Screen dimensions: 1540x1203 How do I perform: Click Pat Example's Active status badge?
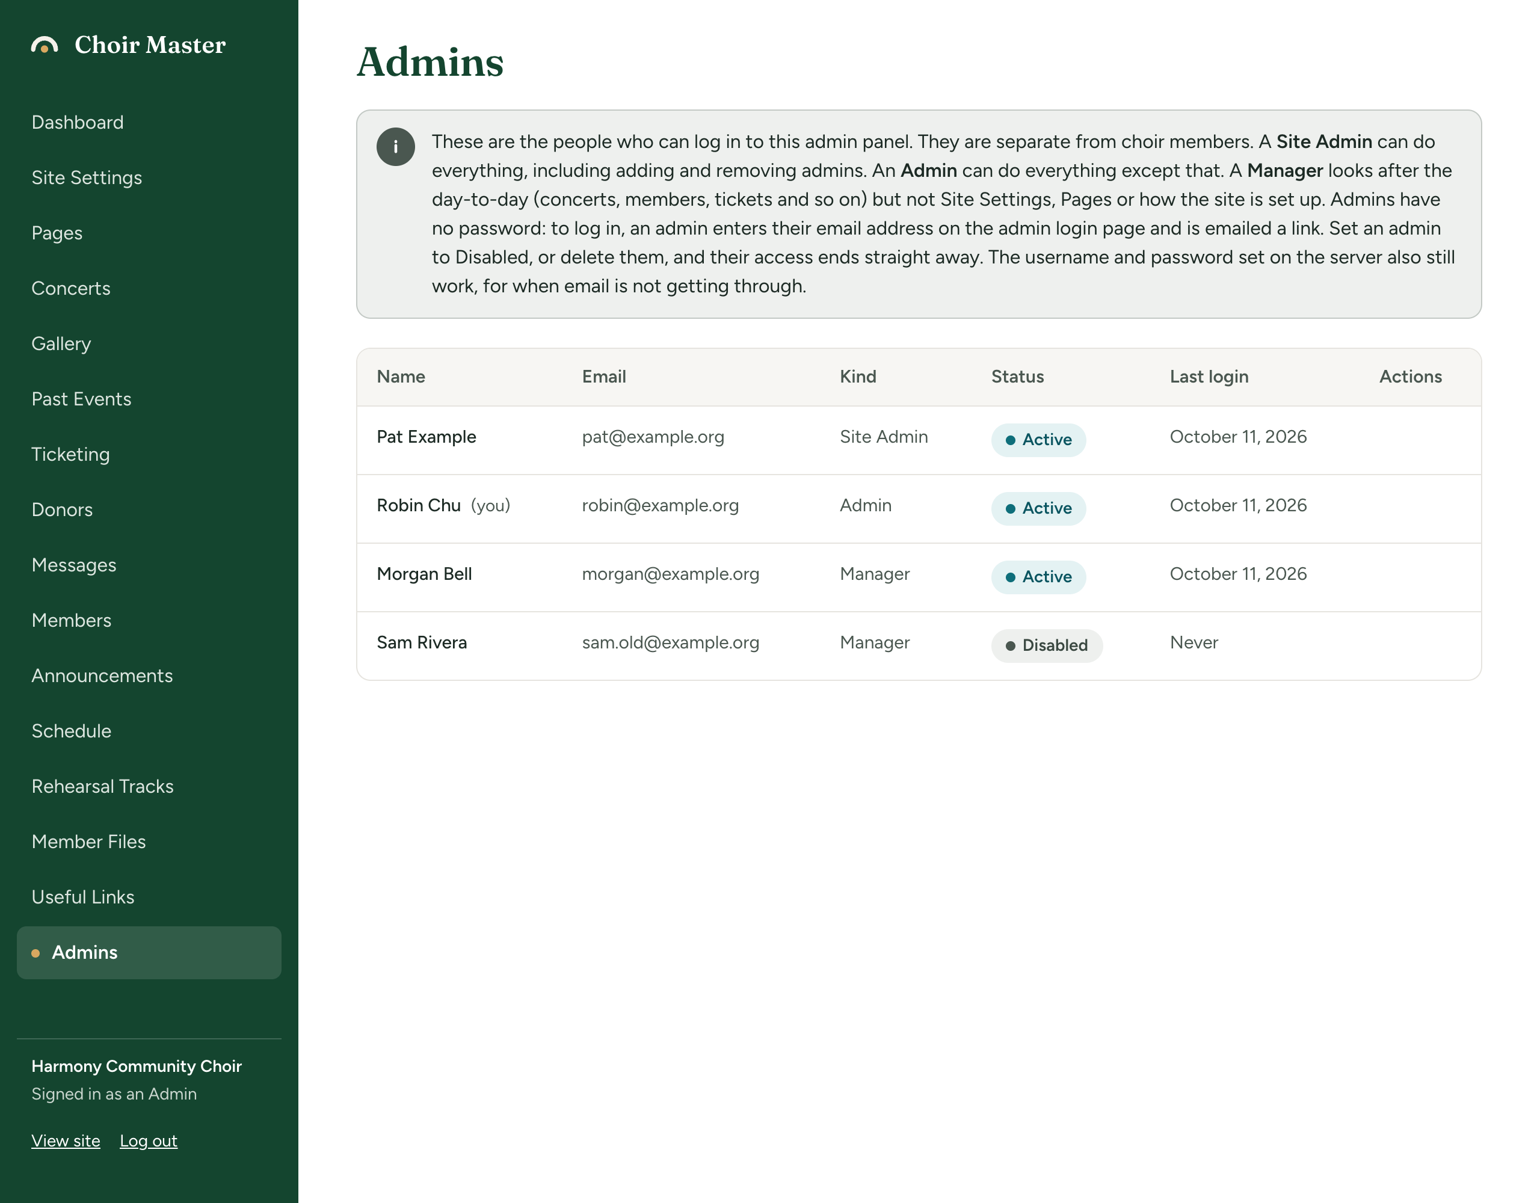(x=1039, y=440)
